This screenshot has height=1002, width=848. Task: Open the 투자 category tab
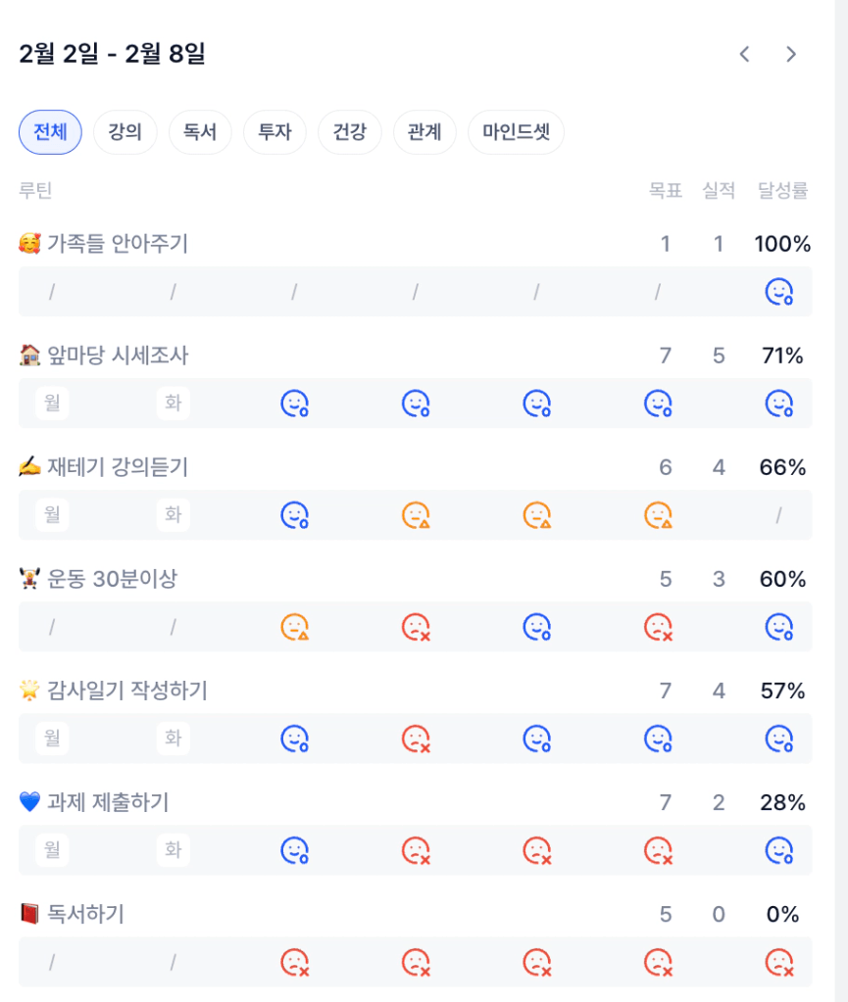click(274, 132)
